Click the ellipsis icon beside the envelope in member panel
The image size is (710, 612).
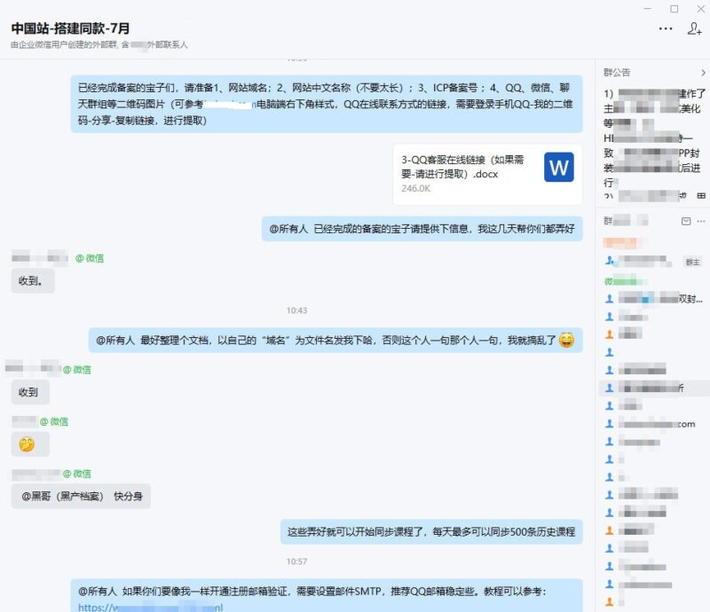(700, 222)
